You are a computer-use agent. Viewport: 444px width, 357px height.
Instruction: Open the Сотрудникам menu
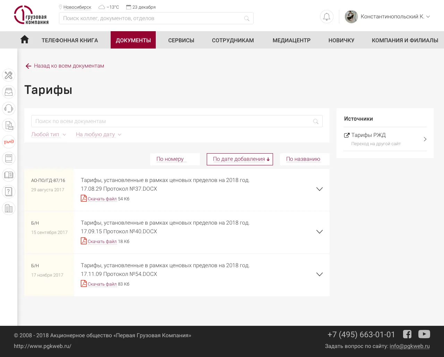[233, 40]
